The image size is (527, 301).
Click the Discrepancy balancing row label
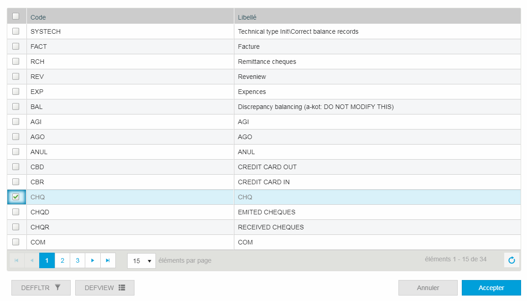(315, 107)
